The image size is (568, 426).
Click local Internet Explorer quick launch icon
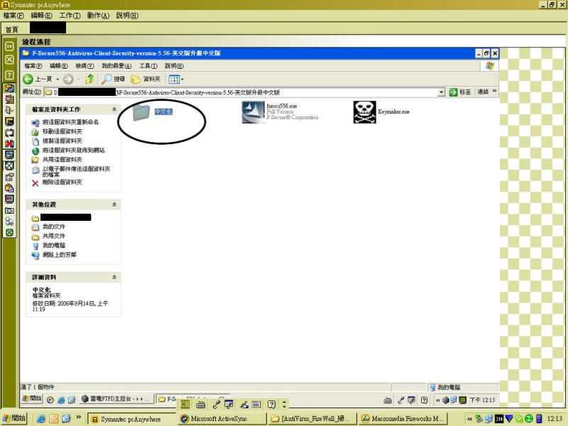(x=41, y=419)
